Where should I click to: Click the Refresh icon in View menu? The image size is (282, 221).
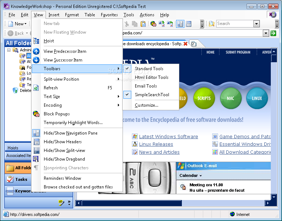pyautogui.click(x=36, y=88)
